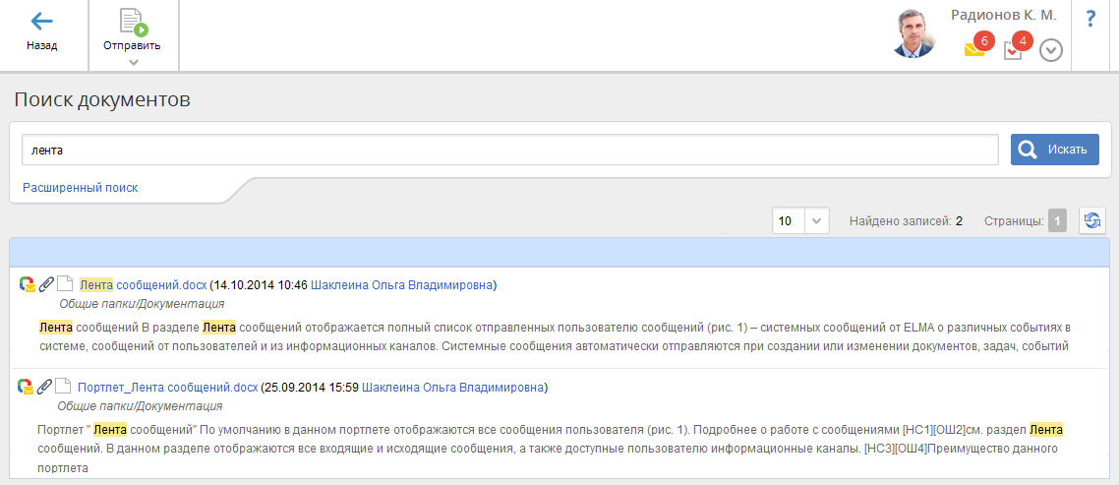Screen dimensions: 1119x485
Task: Open the Лента сообщений.docx document link
Action: click(x=144, y=285)
